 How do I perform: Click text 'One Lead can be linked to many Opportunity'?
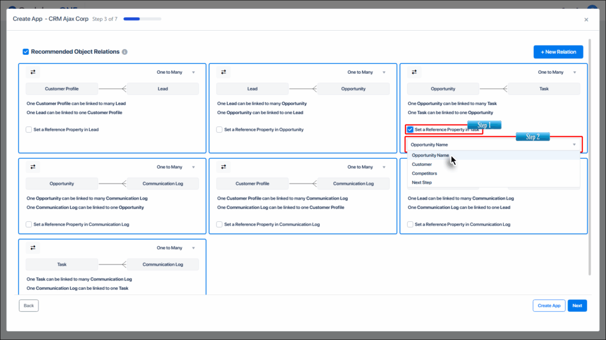262,103
